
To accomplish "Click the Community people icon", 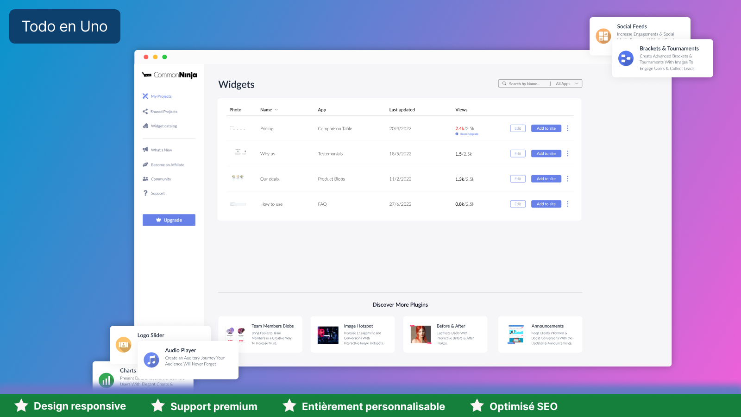I will tap(145, 179).
